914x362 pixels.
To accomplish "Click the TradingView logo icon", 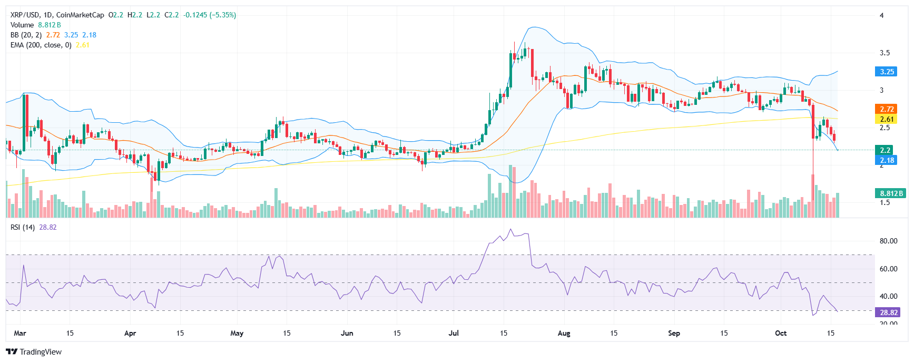I will [x=12, y=351].
